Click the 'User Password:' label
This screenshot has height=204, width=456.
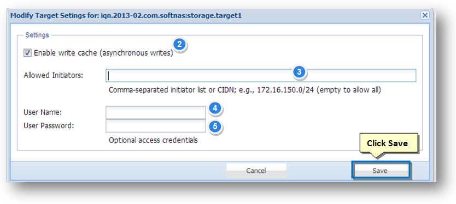point(49,126)
